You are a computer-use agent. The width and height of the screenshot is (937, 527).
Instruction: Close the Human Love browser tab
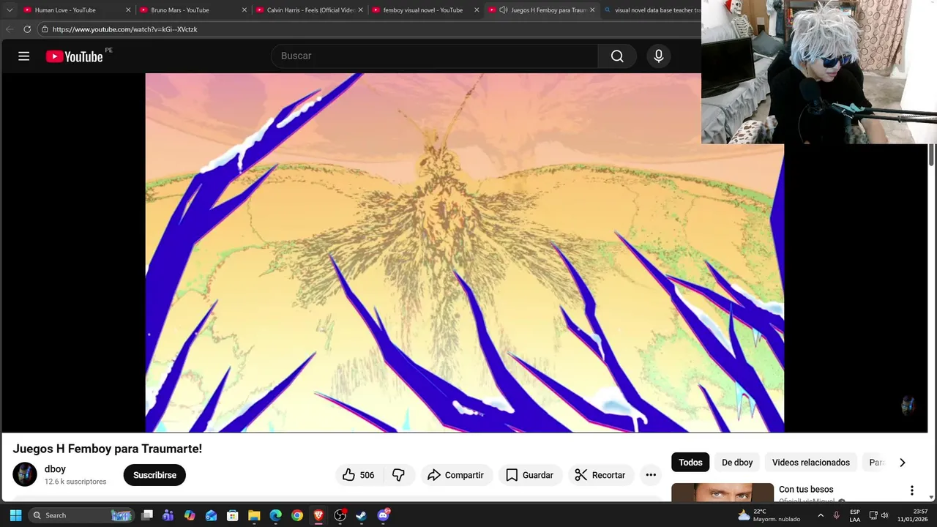pyautogui.click(x=128, y=10)
